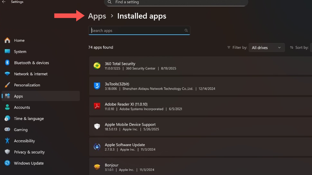
Task: Click the 74 apps found label
Action: point(101,47)
